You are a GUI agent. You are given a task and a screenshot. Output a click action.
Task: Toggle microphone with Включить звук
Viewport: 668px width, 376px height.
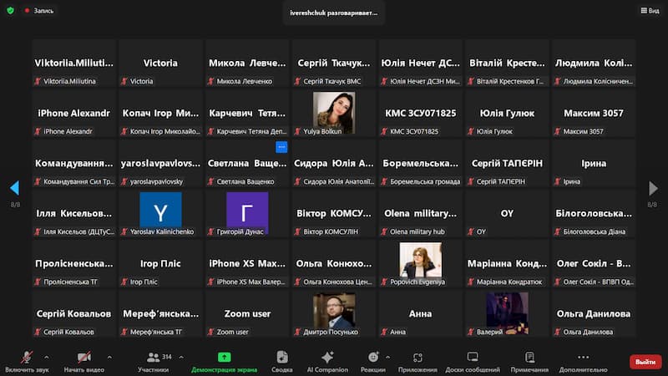(x=27, y=360)
